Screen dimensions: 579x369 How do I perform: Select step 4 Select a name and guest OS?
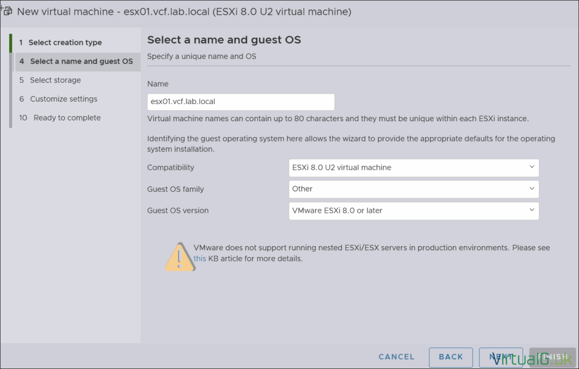point(81,61)
